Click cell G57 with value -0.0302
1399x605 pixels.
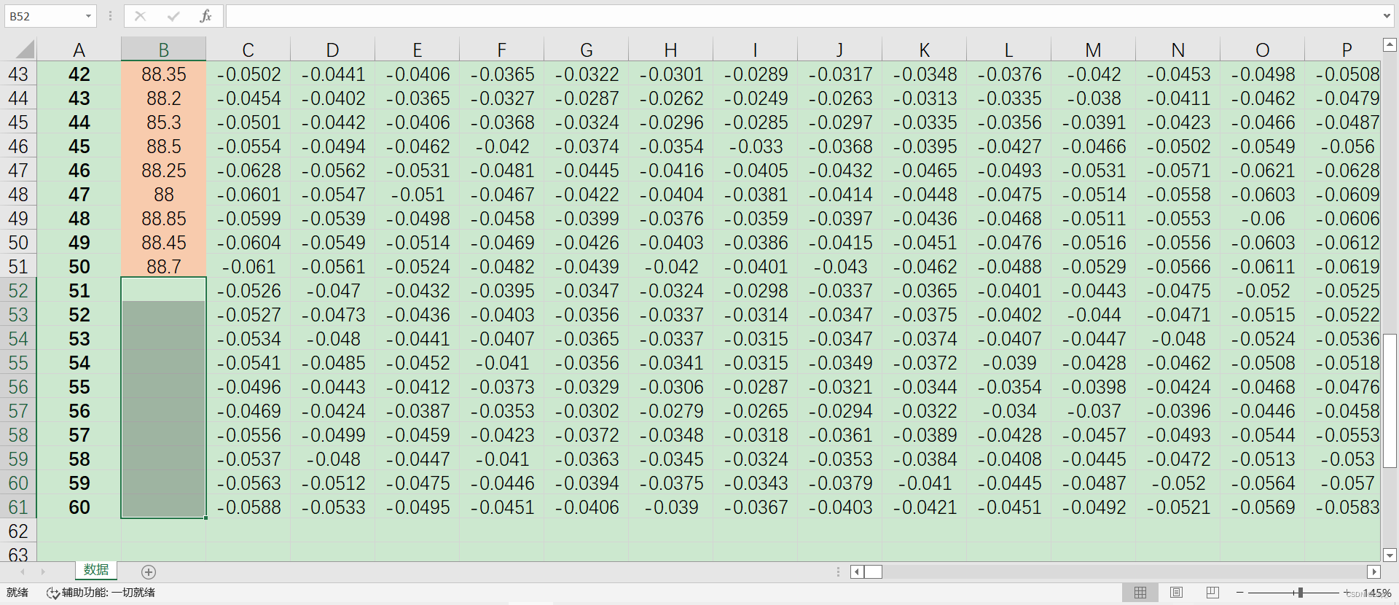click(586, 411)
